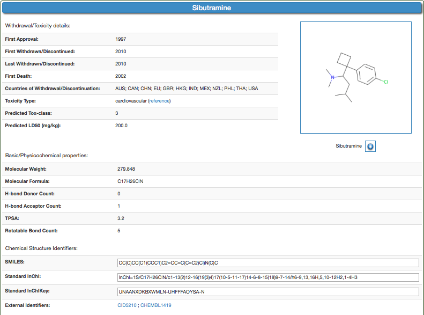The width and height of the screenshot is (424, 315).
Task: Click the Basic/Physicochemical properties heading
Action: coord(46,155)
